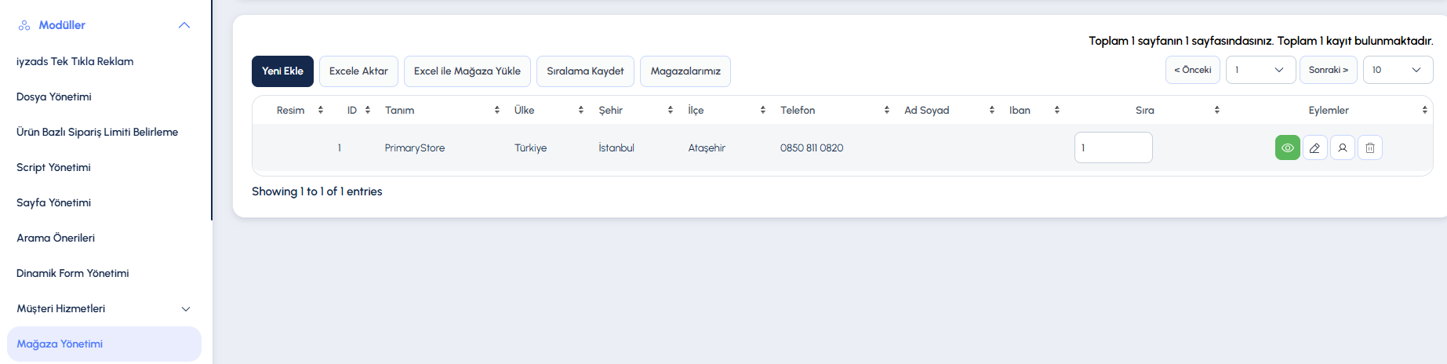Sort table by Sıra column arrows
This screenshot has height=364, width=1447.
[1217, 110]
